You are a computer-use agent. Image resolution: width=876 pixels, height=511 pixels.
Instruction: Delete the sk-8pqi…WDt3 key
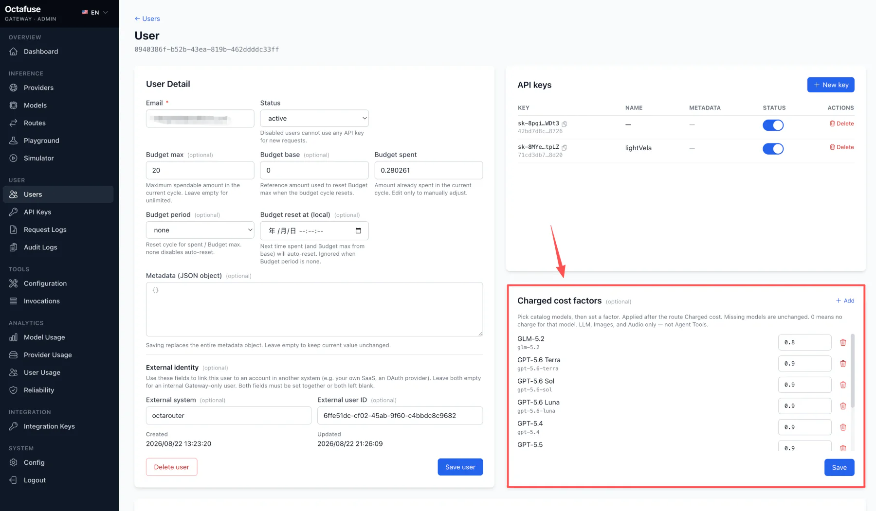tap(841, 123)
